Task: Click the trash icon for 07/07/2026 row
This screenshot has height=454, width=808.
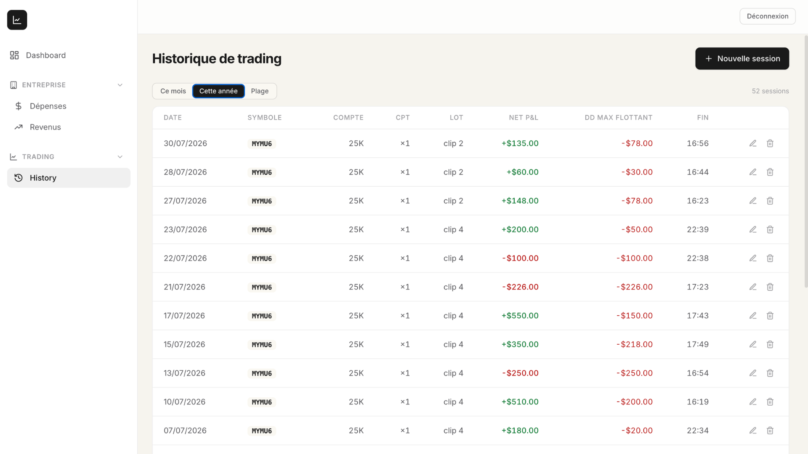Action: pos(770,430)
